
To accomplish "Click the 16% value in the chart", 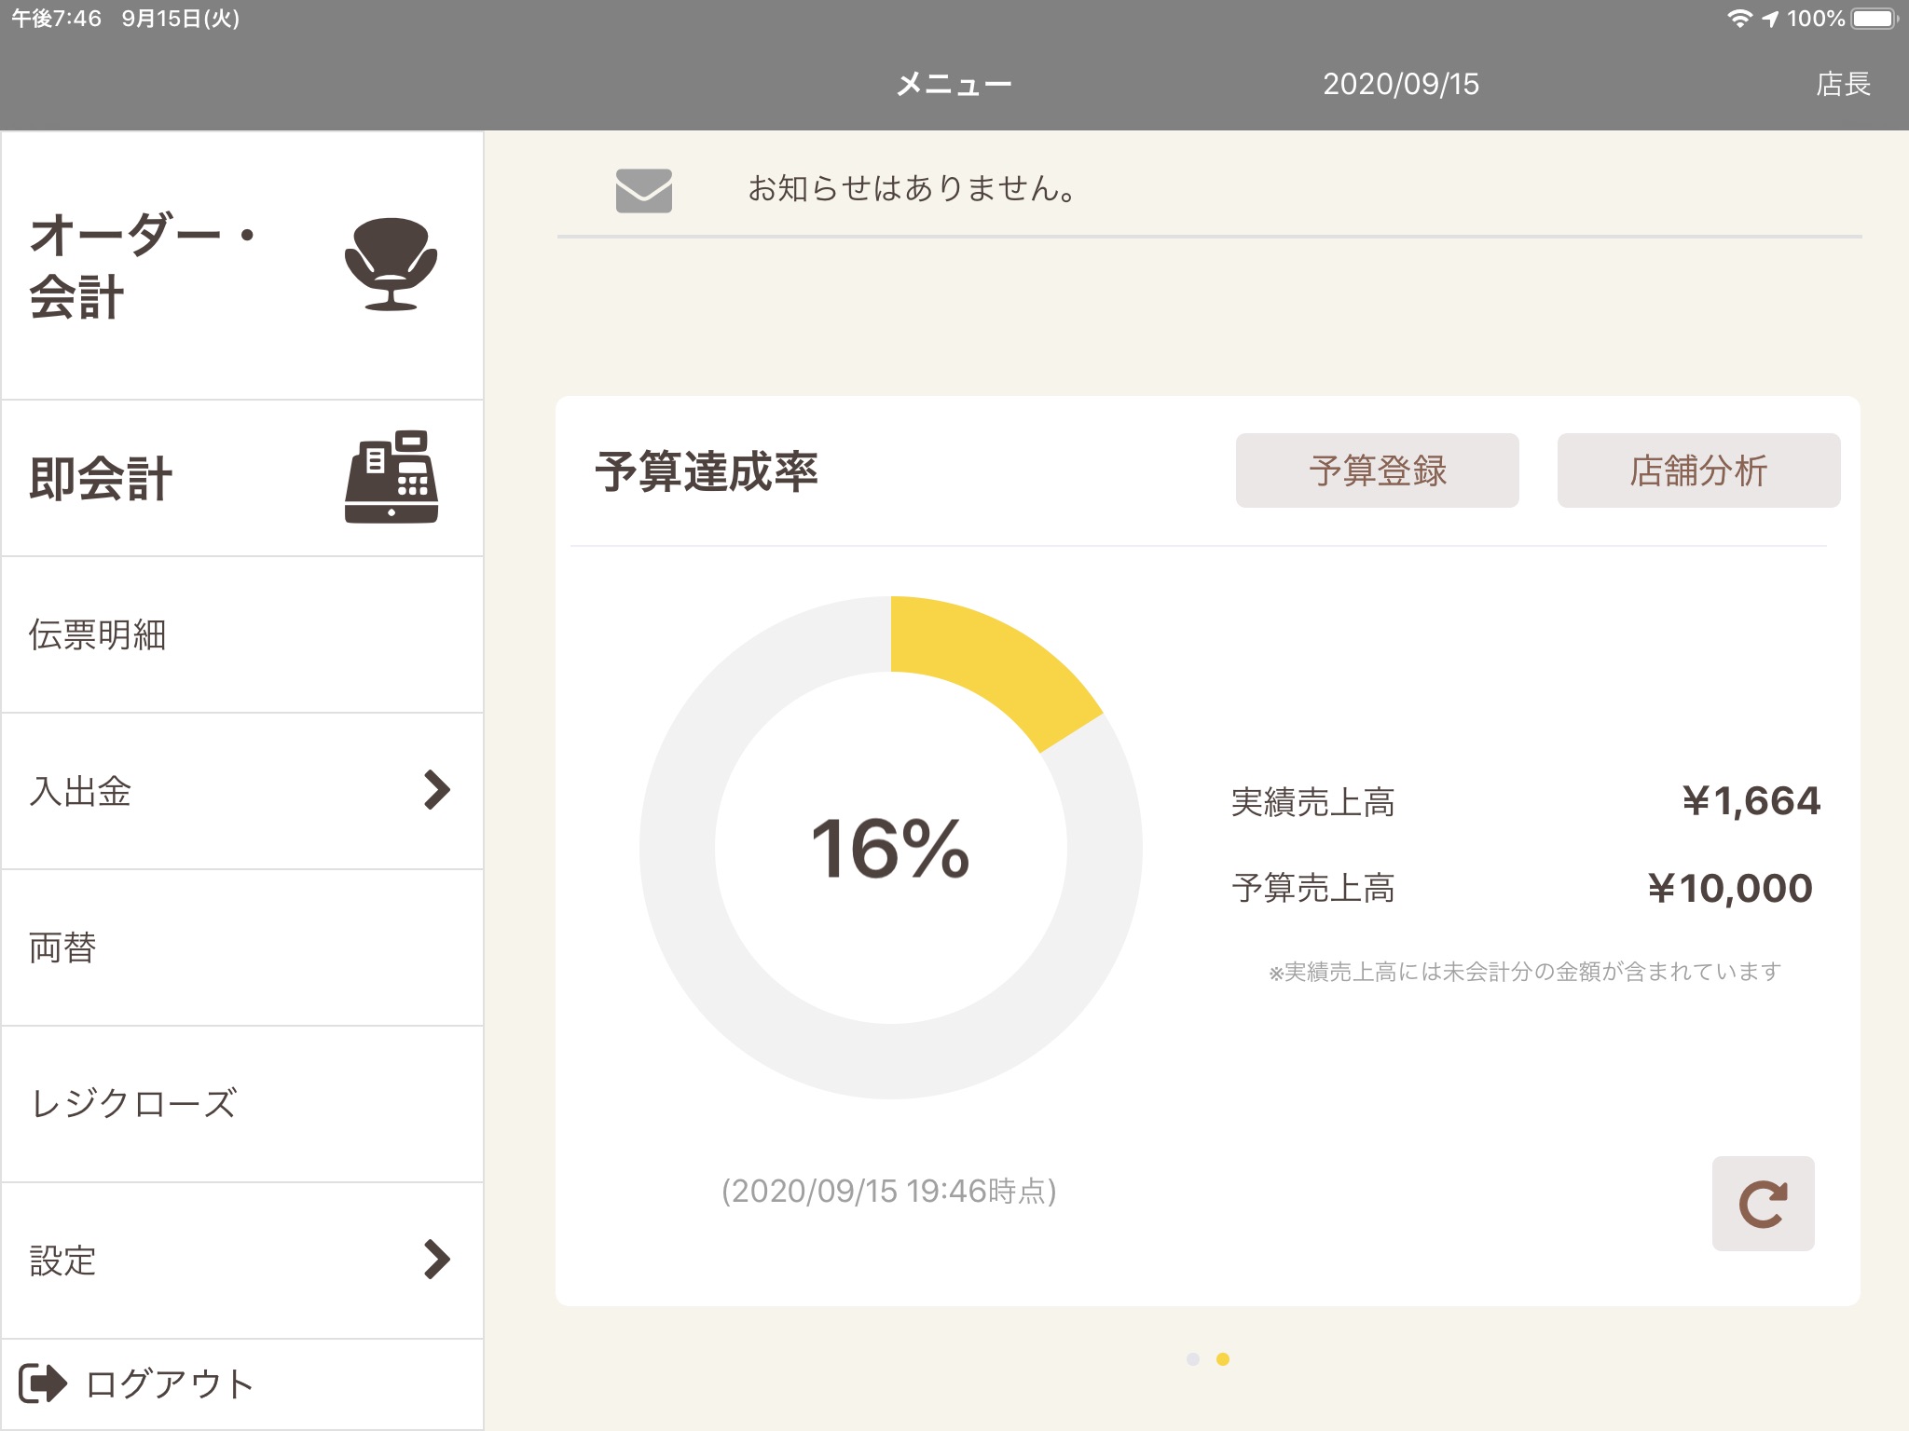I will 890,849.
